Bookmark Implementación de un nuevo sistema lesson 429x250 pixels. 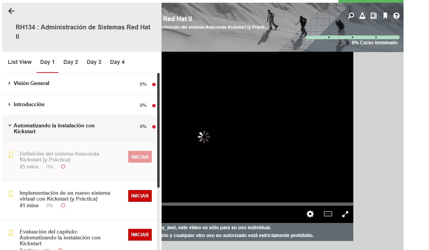coord(11,194)
